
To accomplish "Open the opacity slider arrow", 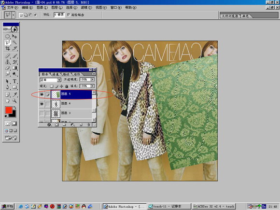I will point(93,80).
